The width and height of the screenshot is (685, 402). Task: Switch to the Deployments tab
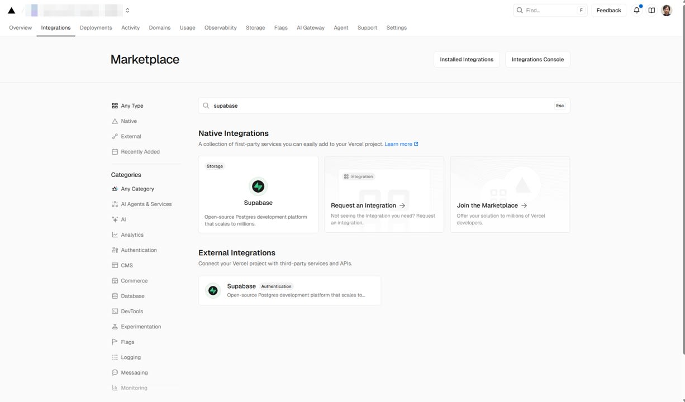click(96, 27)
